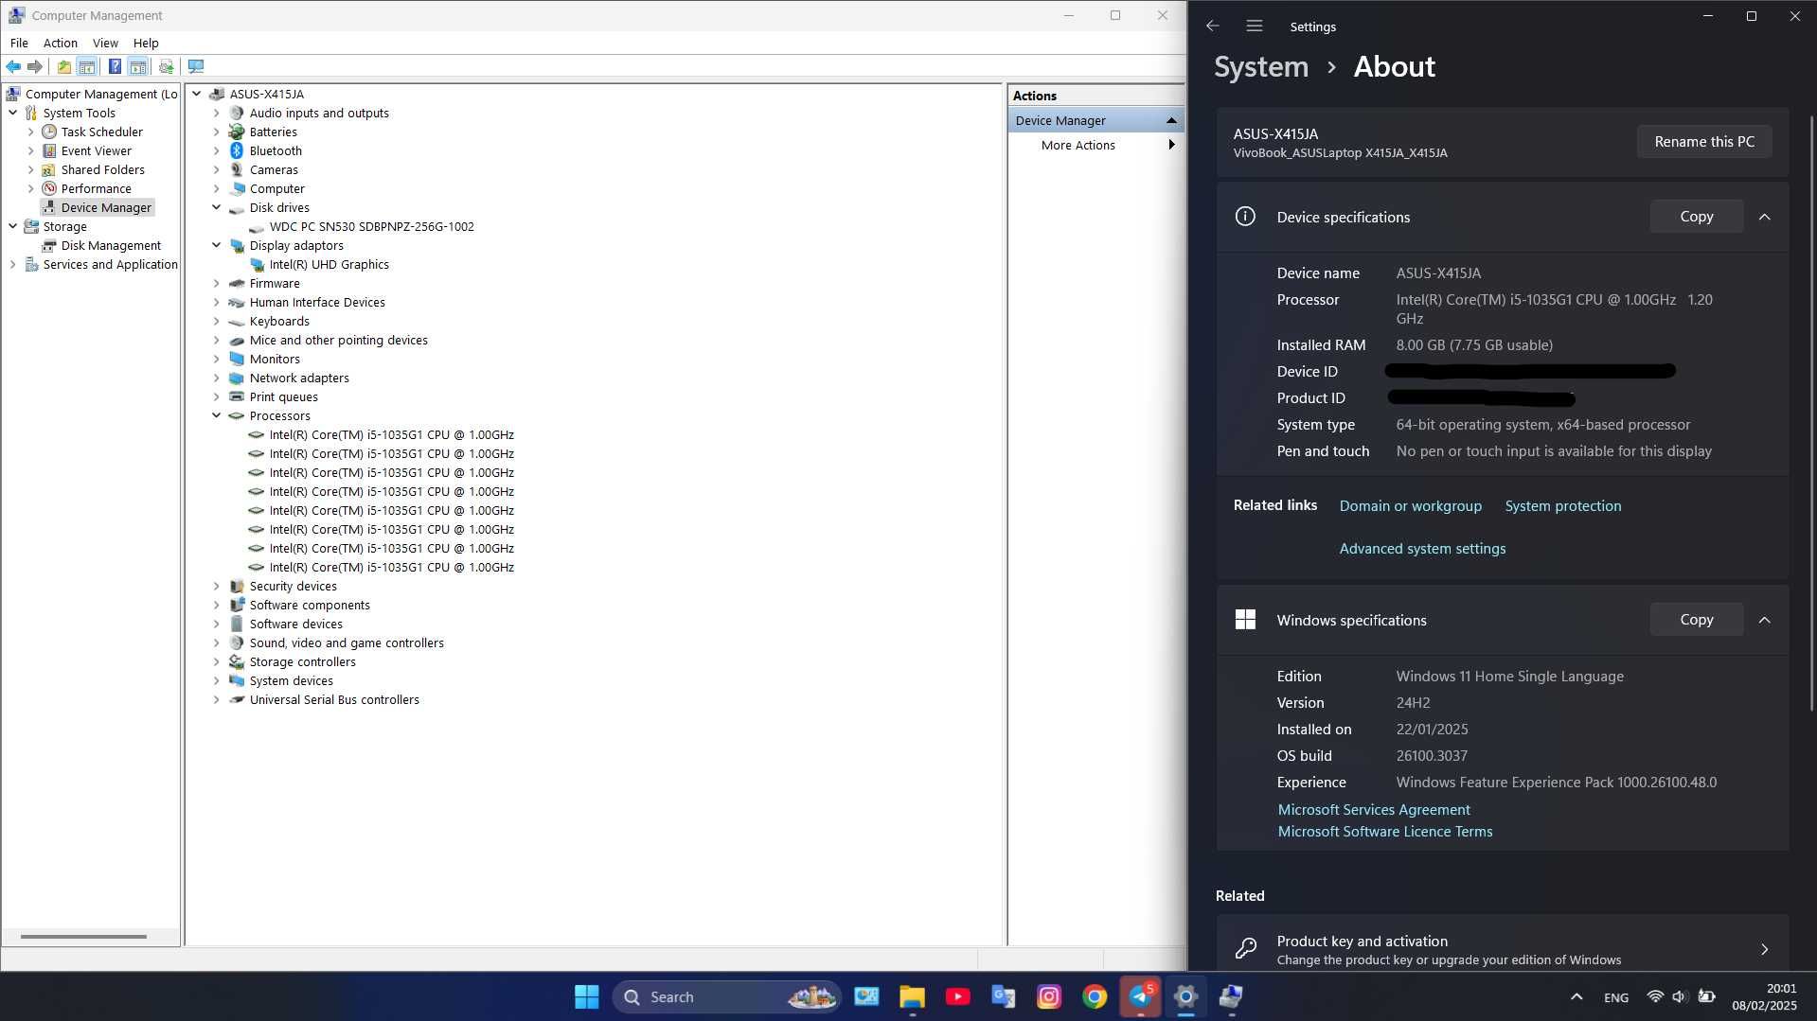Viewport: 1817px width, 1021px height.
Task: Click the Forward arrow in Computer Management toolbar
Action: (35, 66)
